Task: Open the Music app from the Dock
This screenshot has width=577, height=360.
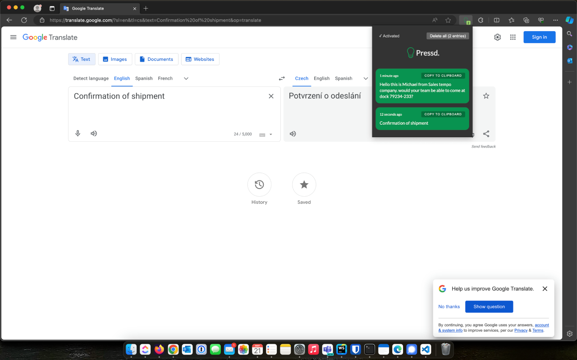Action: [x=314, y=349]
